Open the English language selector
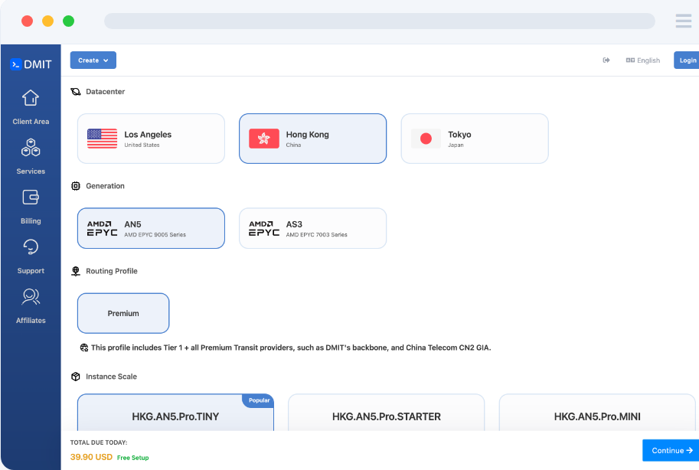 (643, 60)
